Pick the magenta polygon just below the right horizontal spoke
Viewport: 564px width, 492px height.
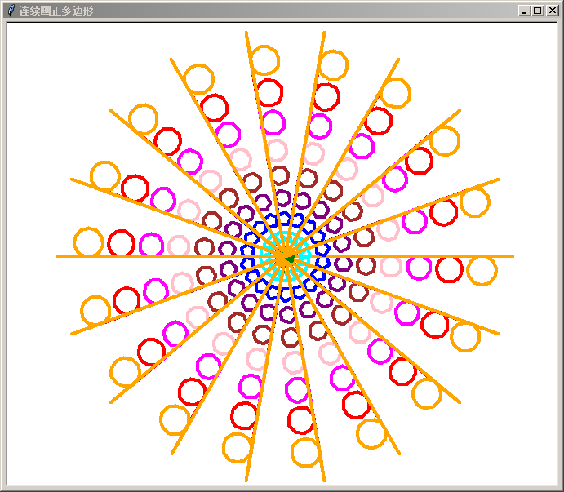pos(419,267)
